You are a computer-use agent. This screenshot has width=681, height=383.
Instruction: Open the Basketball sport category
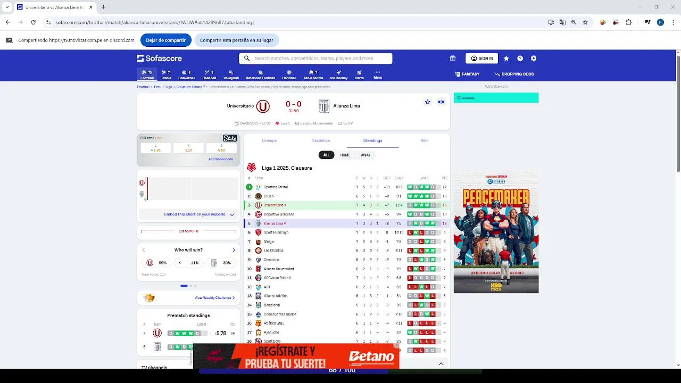[x=187, y=74]
